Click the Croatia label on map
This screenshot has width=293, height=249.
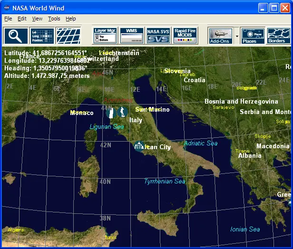click(195, 80)
